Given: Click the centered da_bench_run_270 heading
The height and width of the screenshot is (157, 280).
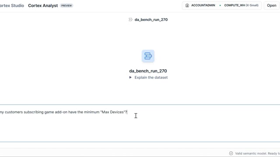Looking at the screenshot, I should [x=148, y=71].
